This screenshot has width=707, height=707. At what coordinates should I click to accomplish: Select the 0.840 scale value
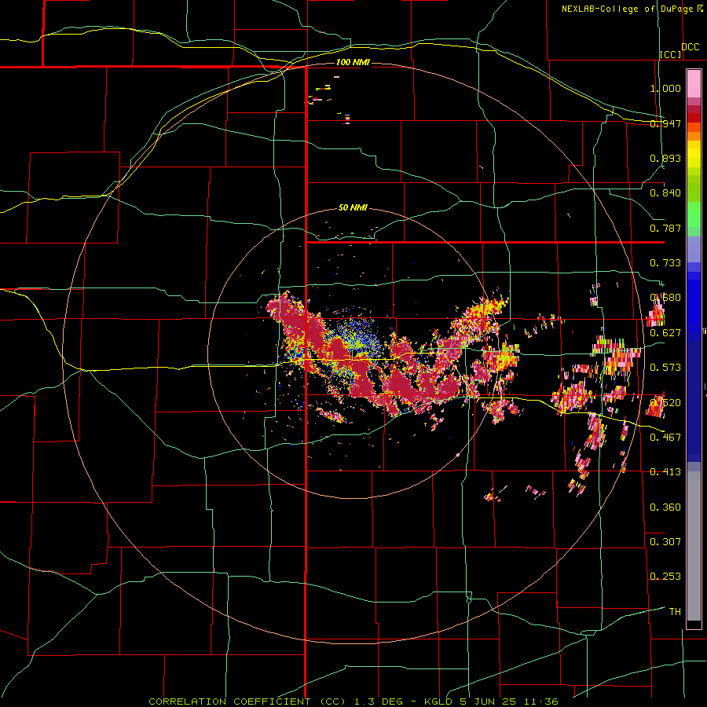[x=665, y=193]
